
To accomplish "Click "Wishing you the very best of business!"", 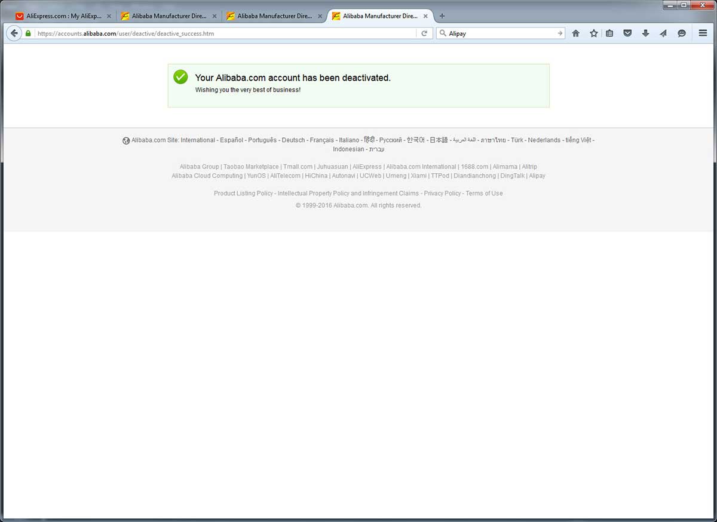I will click(248, 90).
